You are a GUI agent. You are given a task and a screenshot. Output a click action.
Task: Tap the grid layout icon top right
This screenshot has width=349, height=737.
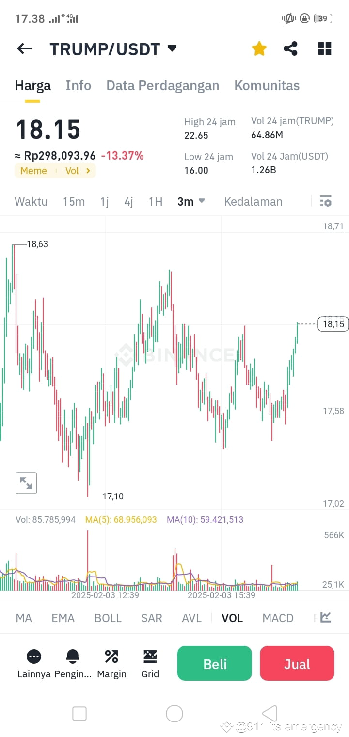click(324, 48)
